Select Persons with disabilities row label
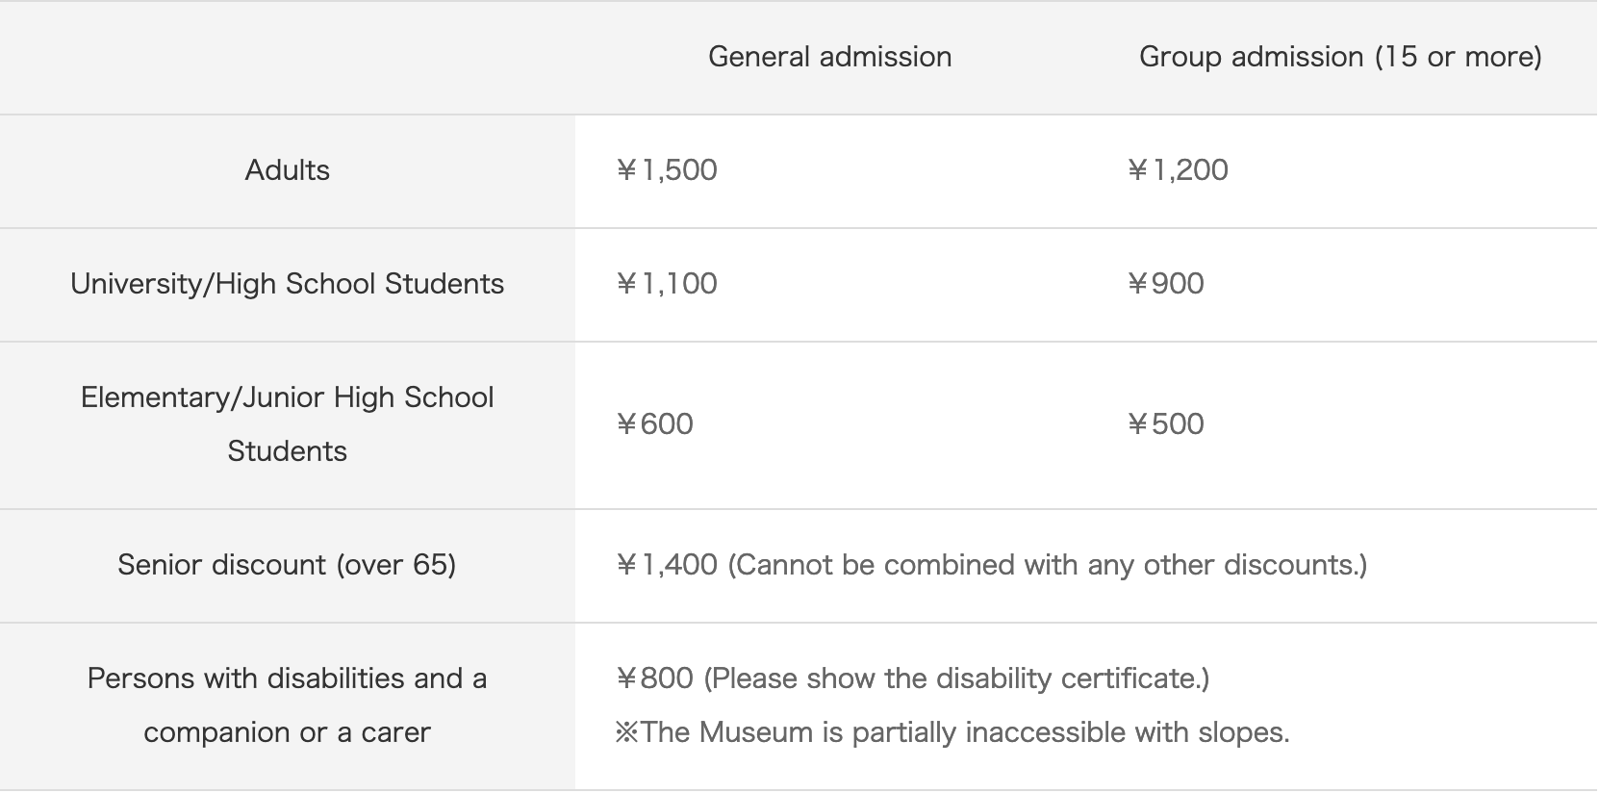 [287, 705]
